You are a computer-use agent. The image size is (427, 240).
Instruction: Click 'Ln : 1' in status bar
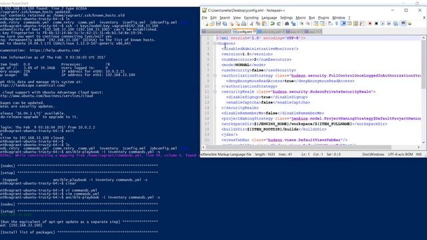[306, 154]
